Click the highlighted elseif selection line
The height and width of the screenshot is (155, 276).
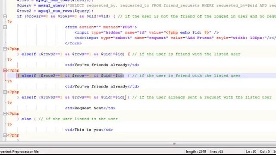point(70,76)
